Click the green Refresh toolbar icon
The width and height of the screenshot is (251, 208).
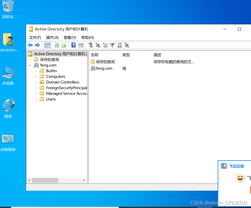click(x=57, y=45)
